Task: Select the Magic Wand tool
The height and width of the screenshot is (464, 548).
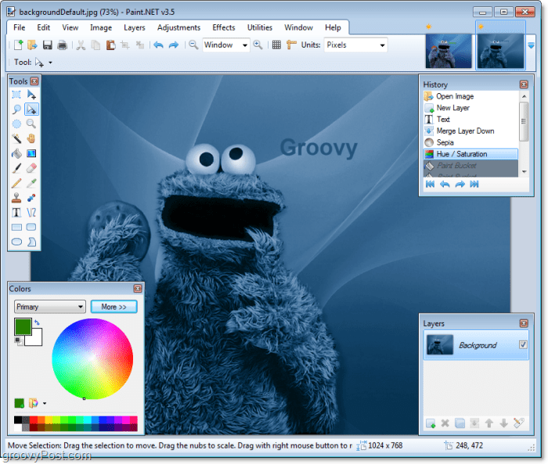Action: tap(16, 138)
